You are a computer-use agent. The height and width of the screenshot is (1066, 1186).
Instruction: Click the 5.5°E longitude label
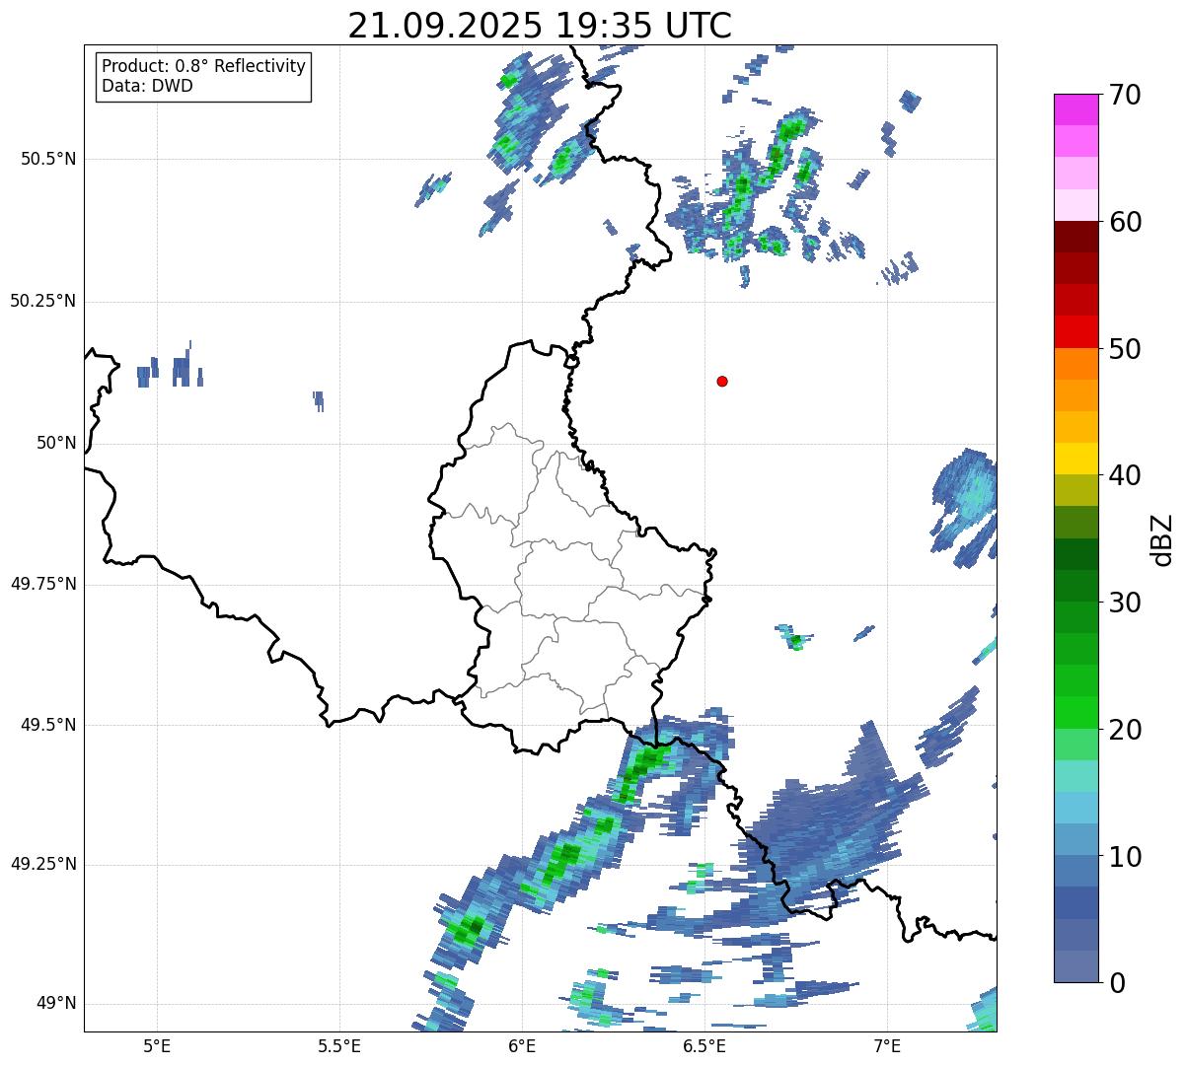point(339,1045)
